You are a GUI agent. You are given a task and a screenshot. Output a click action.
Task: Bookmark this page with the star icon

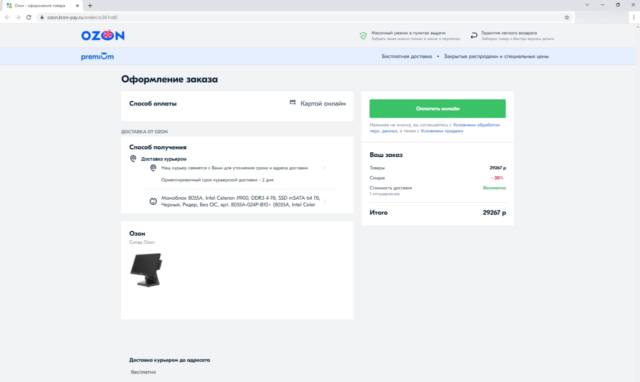(566, 17)
